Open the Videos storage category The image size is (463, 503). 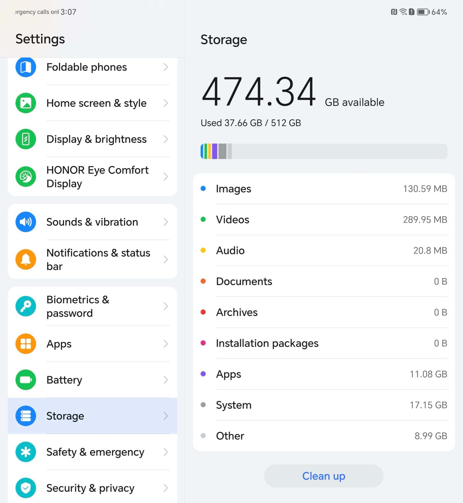324,220
